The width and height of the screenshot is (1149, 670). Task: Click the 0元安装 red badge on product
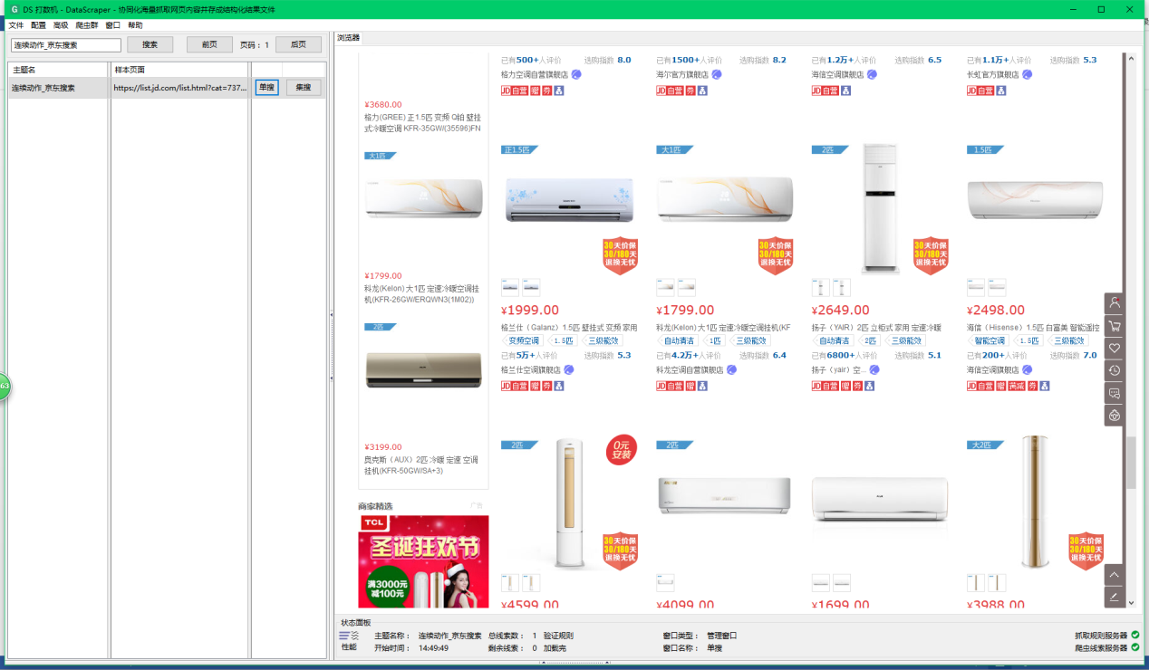click(x=622, y=450)
